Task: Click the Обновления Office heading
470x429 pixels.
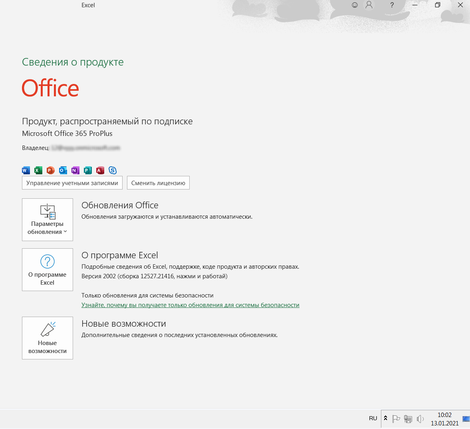Action: [120, 206]
